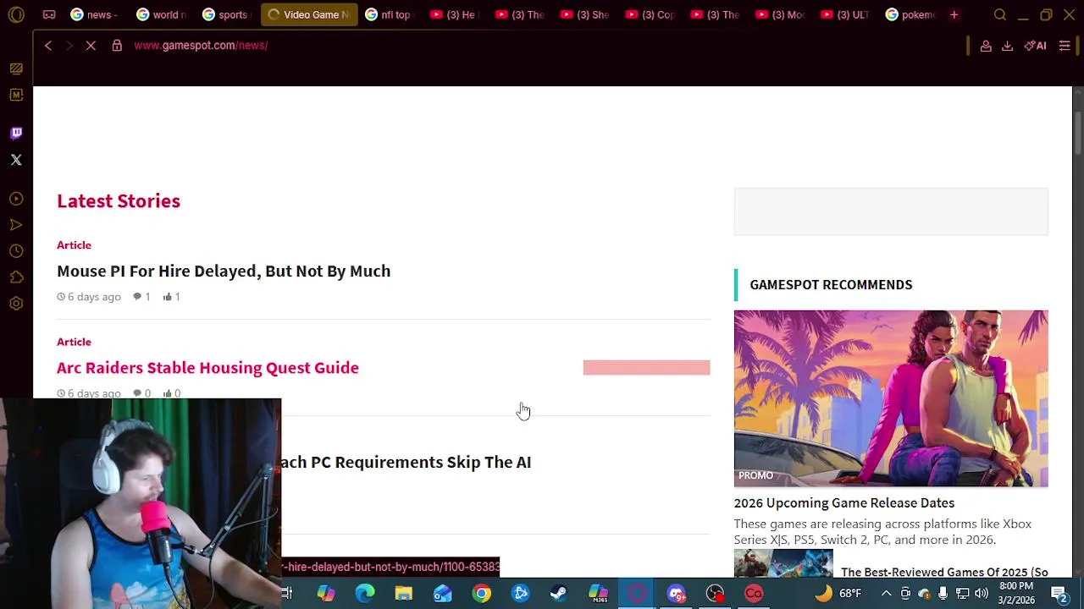Open Microsoft Edge from the taskbar
This screenshot has width=1084, height=609.
pyautogui.click(x=364, y=594)
